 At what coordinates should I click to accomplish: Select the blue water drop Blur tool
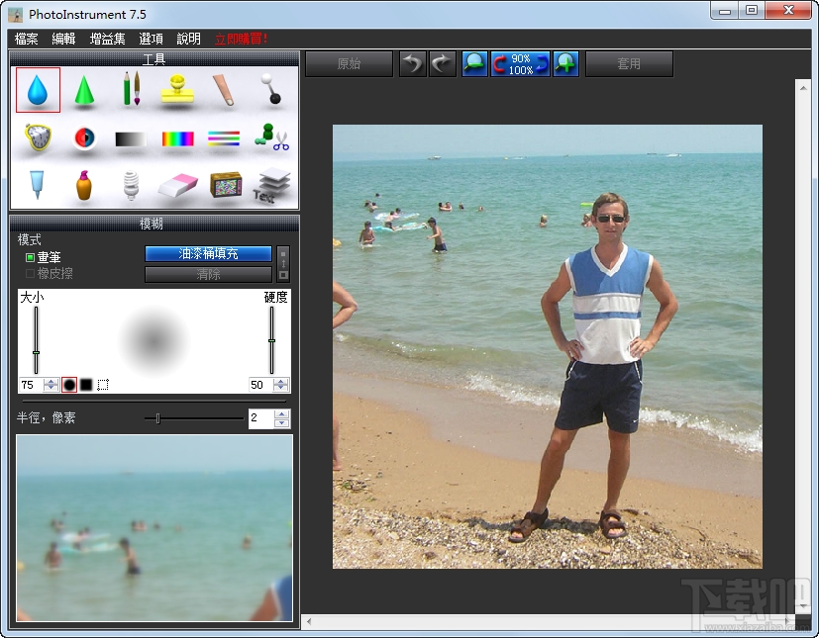[x=38, y=90]
